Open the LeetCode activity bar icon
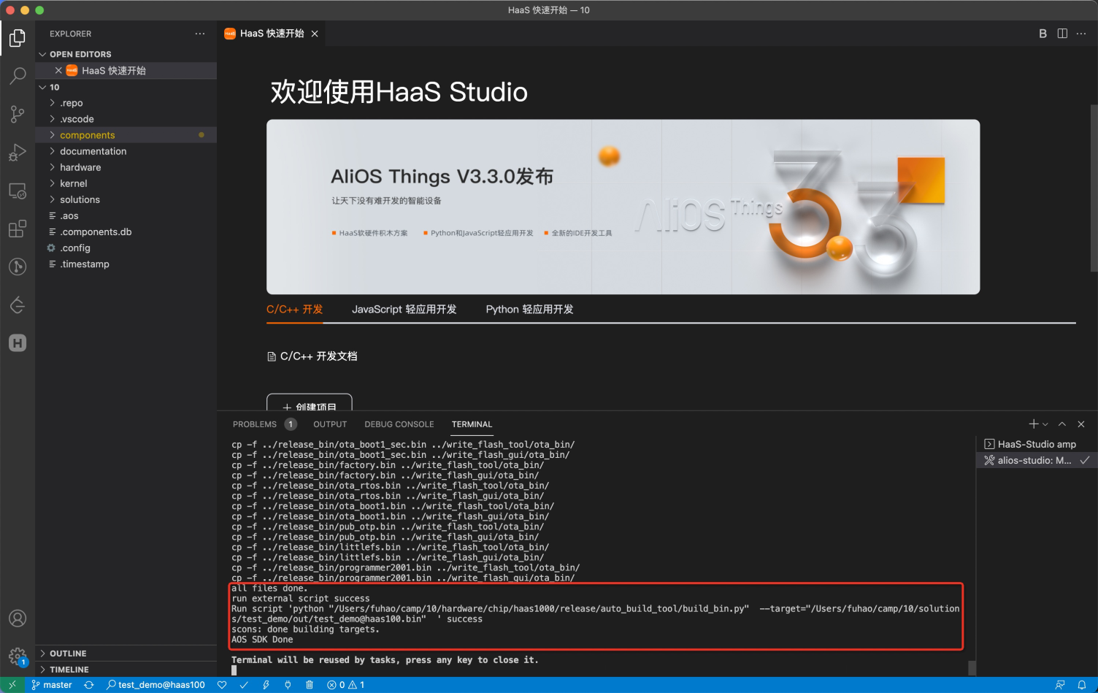This screenshot has width=1098, height=693. [18, 305]
